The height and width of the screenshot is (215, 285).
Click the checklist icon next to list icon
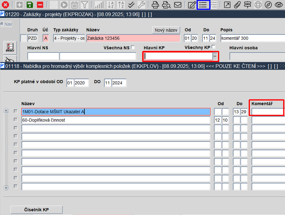tap(214, 5)
